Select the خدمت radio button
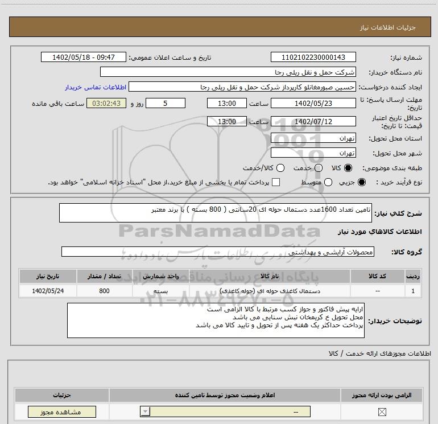The width and height of the screenshot is (438, 424). click(319, 168)
